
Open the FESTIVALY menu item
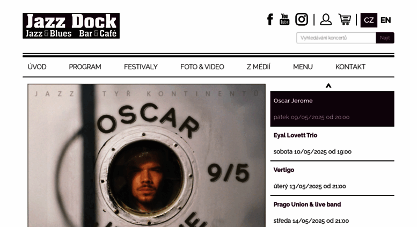click(x=141, y=67)
